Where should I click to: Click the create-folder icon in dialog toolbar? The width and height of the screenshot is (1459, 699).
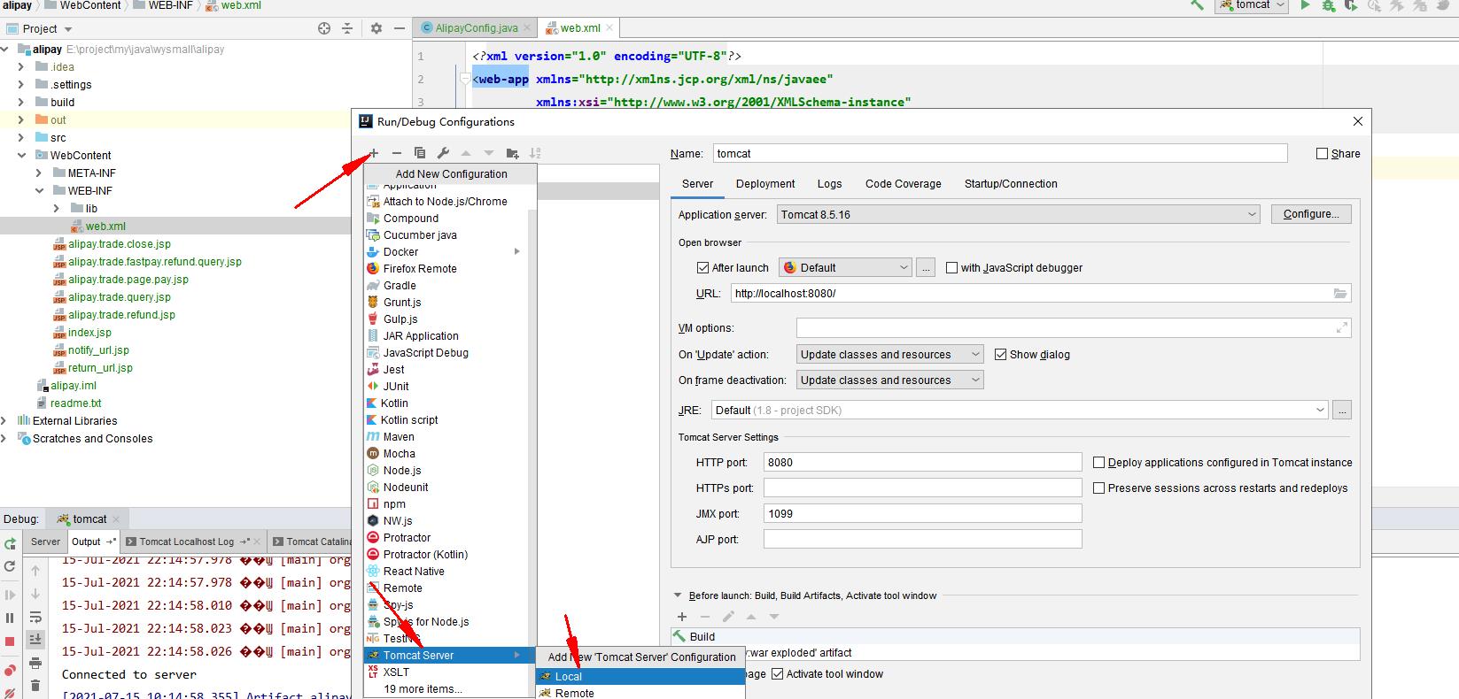tap(512, 153)
